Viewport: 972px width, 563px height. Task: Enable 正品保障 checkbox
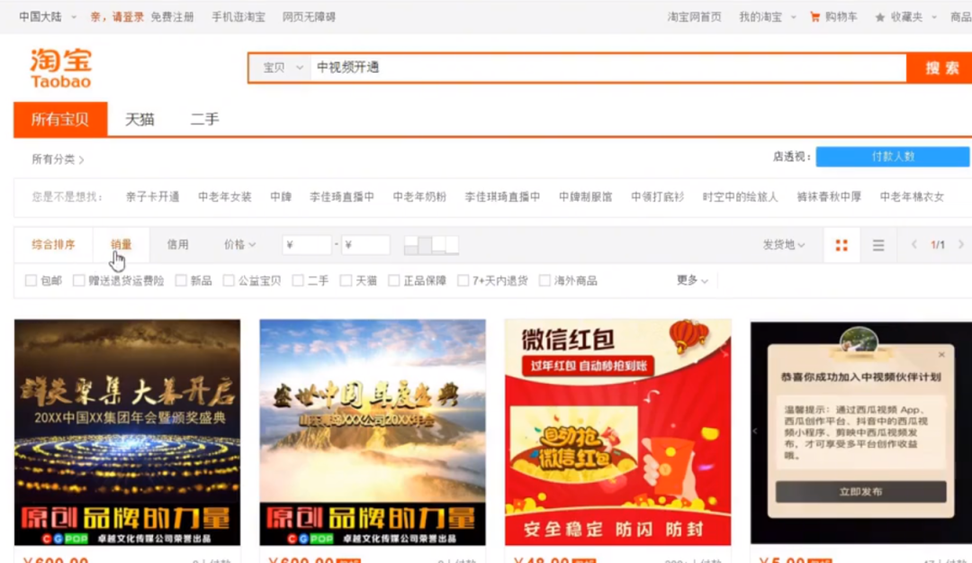click(393, 280)
